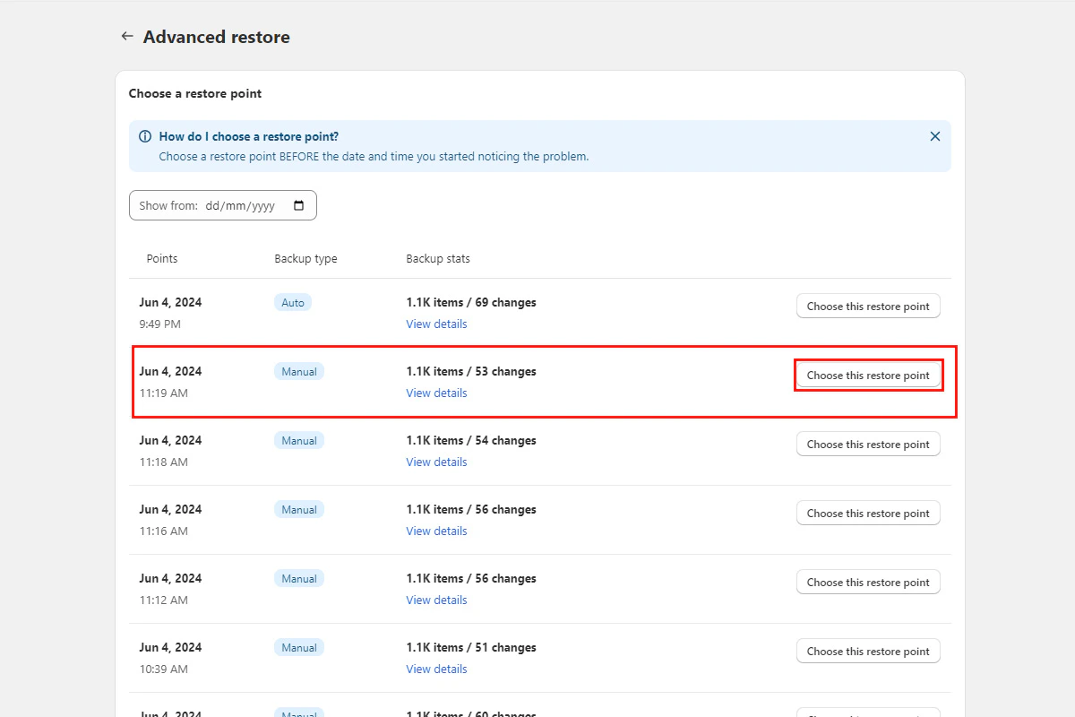
Task: View details of the 9:49 PM backup
Action: pos(436,324)
